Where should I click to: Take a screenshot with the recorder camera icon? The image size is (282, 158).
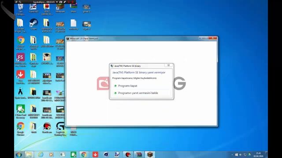[x=61, y=2]
